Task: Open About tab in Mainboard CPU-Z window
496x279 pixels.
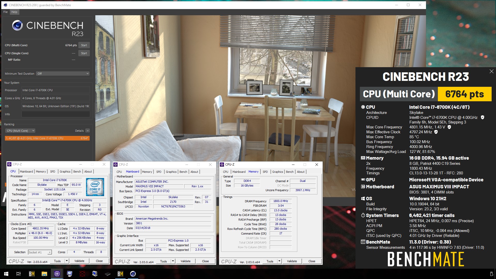Action: 194,172
